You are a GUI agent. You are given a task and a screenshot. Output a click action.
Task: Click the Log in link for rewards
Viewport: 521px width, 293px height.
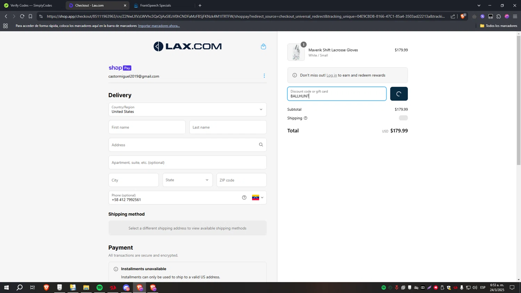coord(332,75)
